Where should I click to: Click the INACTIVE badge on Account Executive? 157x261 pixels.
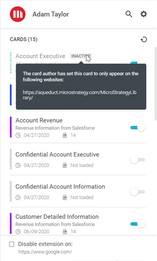(81, 56)
